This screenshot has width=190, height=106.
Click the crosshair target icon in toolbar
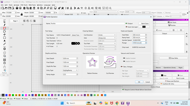click(x=86, y=8)
